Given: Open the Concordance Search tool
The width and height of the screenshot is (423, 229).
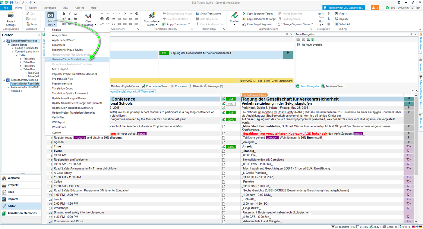Looking at the screenshot, I should click(151, 16).
